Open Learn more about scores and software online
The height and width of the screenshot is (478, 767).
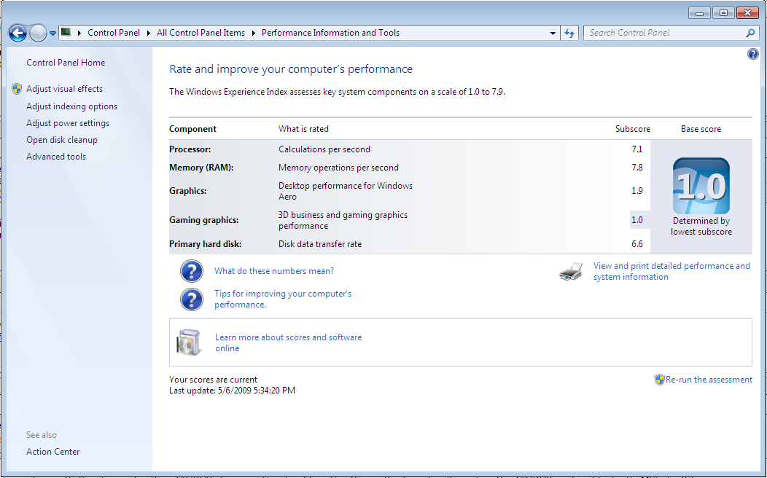(x=289, y=342)
